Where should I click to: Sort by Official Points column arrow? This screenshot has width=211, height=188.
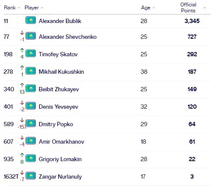coord(205,8)
